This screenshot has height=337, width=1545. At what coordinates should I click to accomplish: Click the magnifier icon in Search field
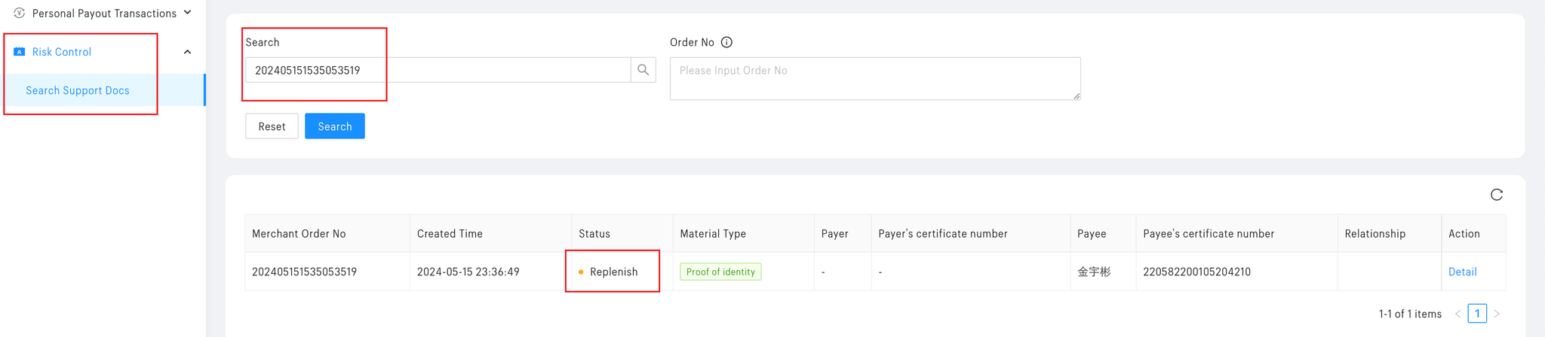pyautogui.click(x=643, y=70)
